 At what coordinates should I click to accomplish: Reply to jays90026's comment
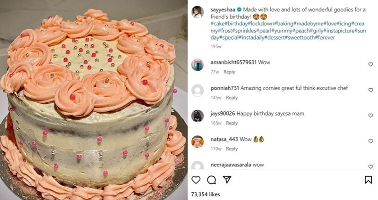point(232,123)
